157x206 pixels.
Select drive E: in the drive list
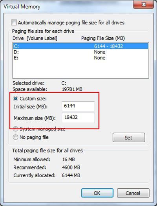pyautogui.click(x=81, y=58)
